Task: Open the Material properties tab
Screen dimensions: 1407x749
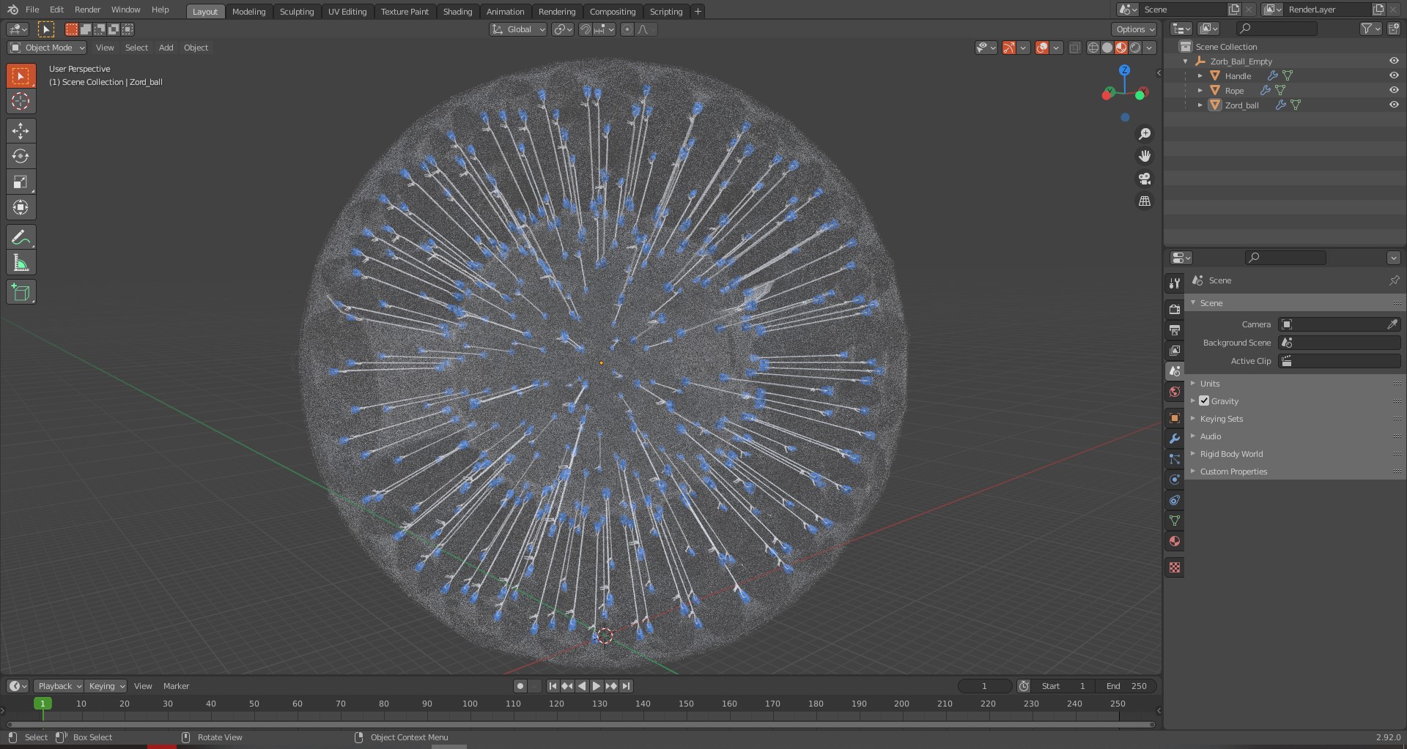Action: [1175, 541]
